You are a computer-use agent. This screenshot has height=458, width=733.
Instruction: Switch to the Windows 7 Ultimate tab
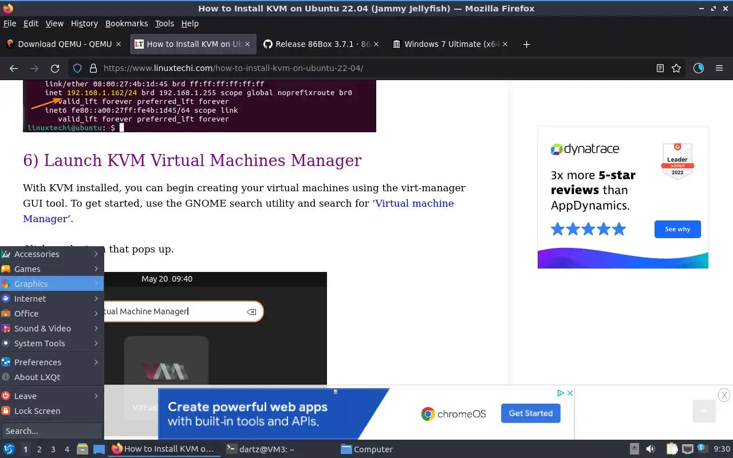[x=452, y=44]
